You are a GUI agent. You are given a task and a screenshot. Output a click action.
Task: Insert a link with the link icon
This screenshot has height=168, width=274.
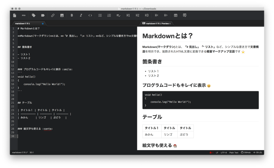pyautogui.click(x=53, y=15)
